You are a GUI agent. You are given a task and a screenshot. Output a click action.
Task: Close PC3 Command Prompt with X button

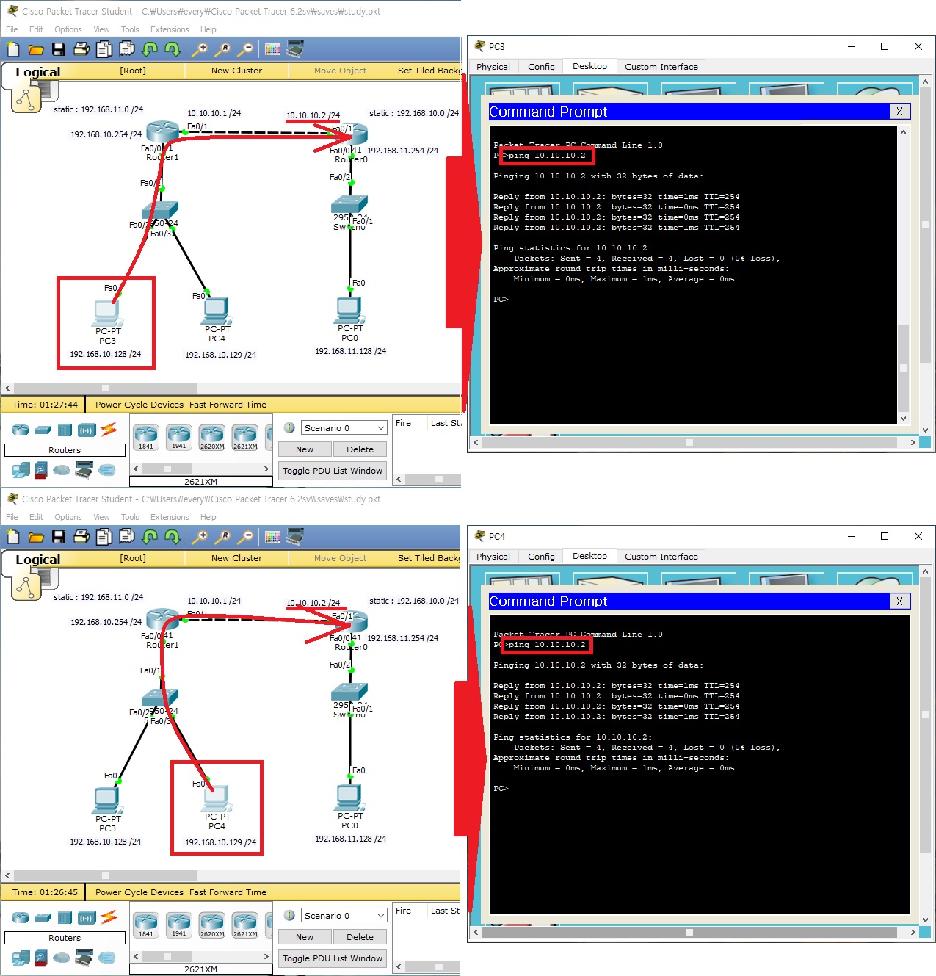pyautogui.click(x=899, y=112)
